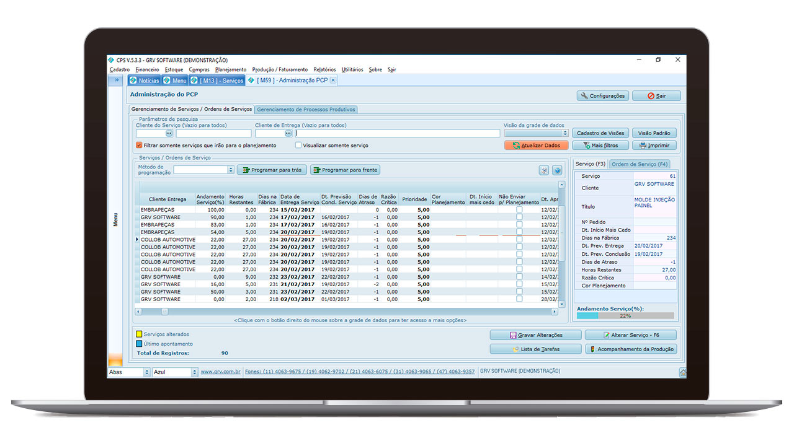Open the Relatórios menu
The image size is (794, 446).
(324, 70)
